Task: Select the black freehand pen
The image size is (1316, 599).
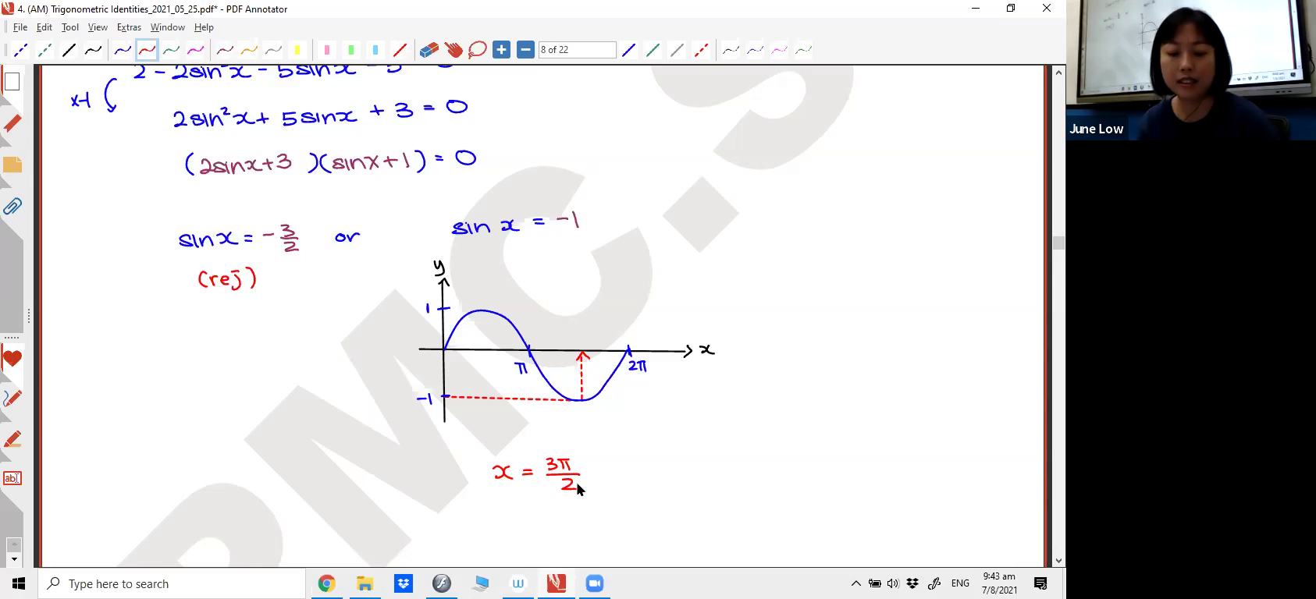Action: [x=93, y=50]
